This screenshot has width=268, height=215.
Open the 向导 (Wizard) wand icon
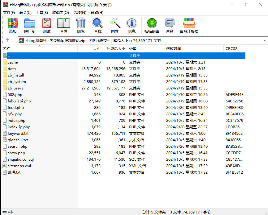115,23
